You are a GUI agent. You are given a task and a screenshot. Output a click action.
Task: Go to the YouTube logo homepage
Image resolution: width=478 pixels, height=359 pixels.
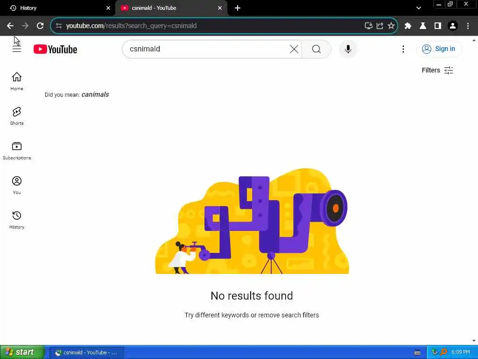tap(55, 49)
